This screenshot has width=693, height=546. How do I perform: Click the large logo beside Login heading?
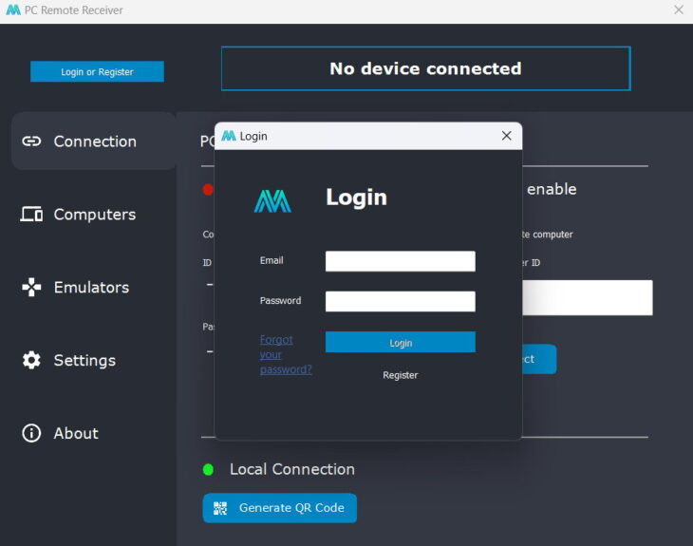click(x=272, y=201)
